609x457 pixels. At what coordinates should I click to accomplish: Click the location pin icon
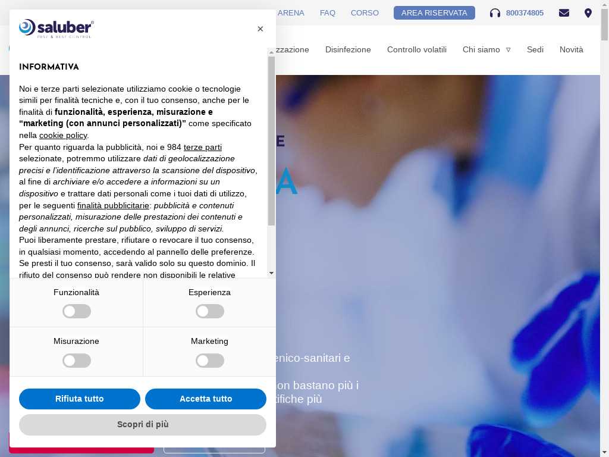coord(588,13)
